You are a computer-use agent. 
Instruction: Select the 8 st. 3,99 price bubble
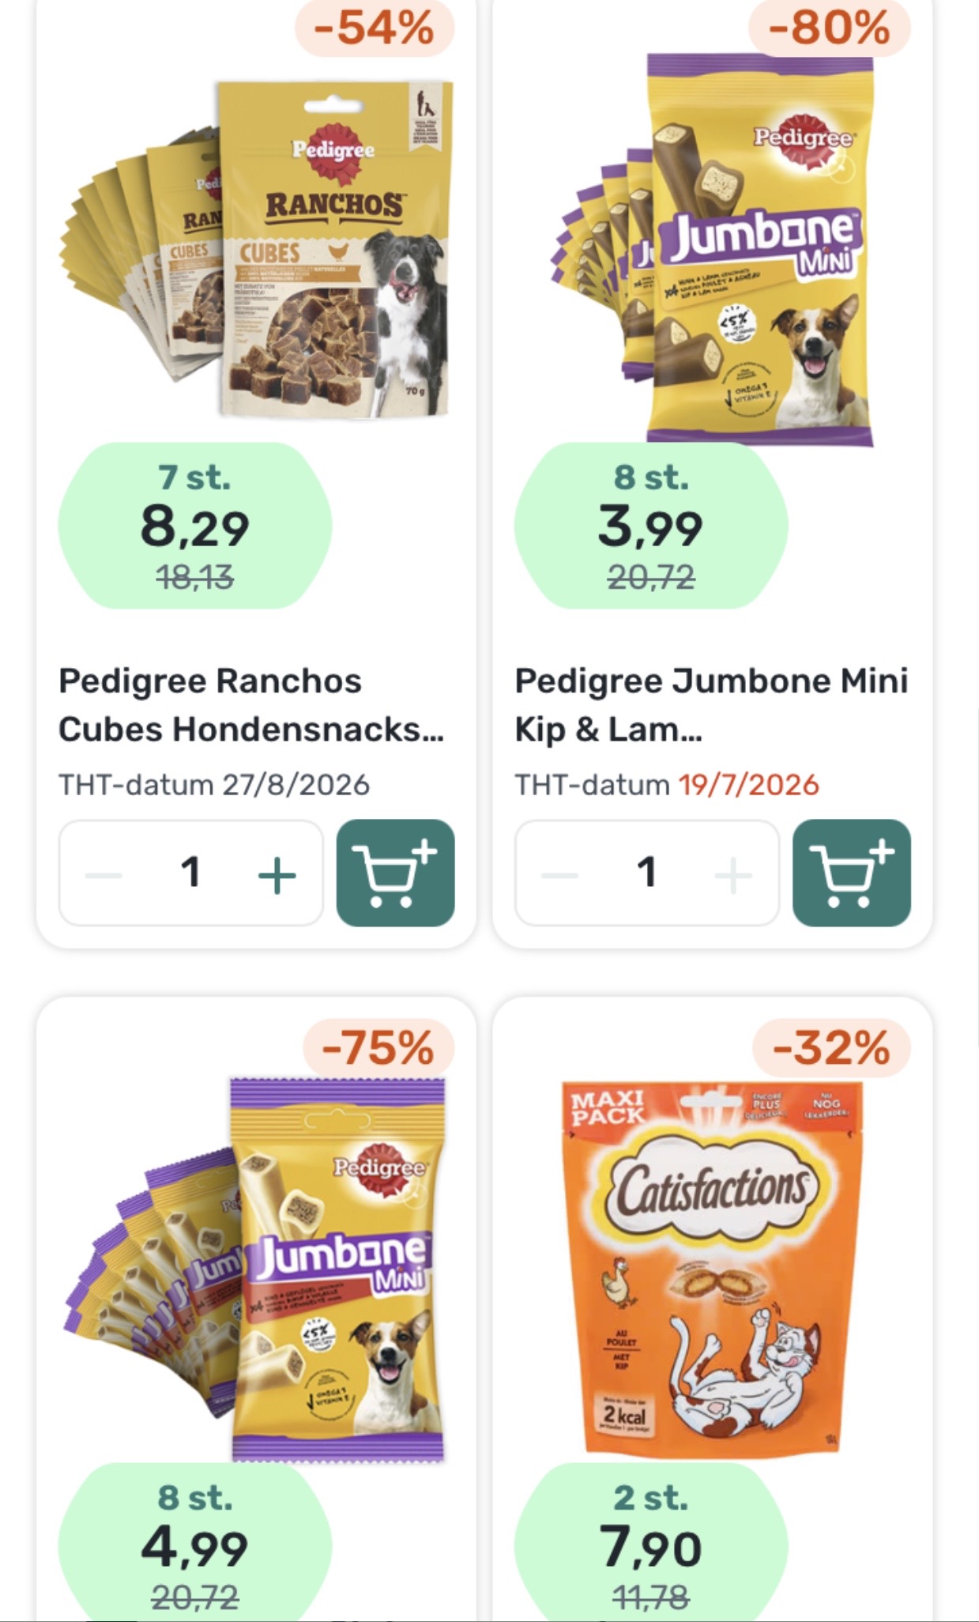[x=651, y=526]
